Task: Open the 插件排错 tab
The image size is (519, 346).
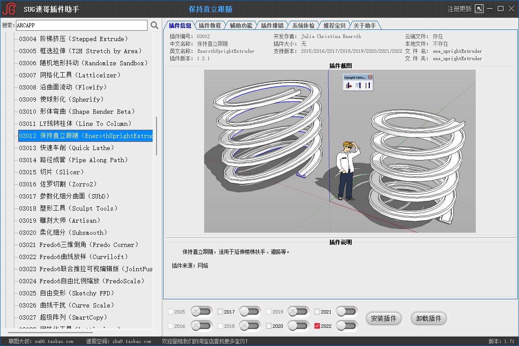Action: [272, 26]
